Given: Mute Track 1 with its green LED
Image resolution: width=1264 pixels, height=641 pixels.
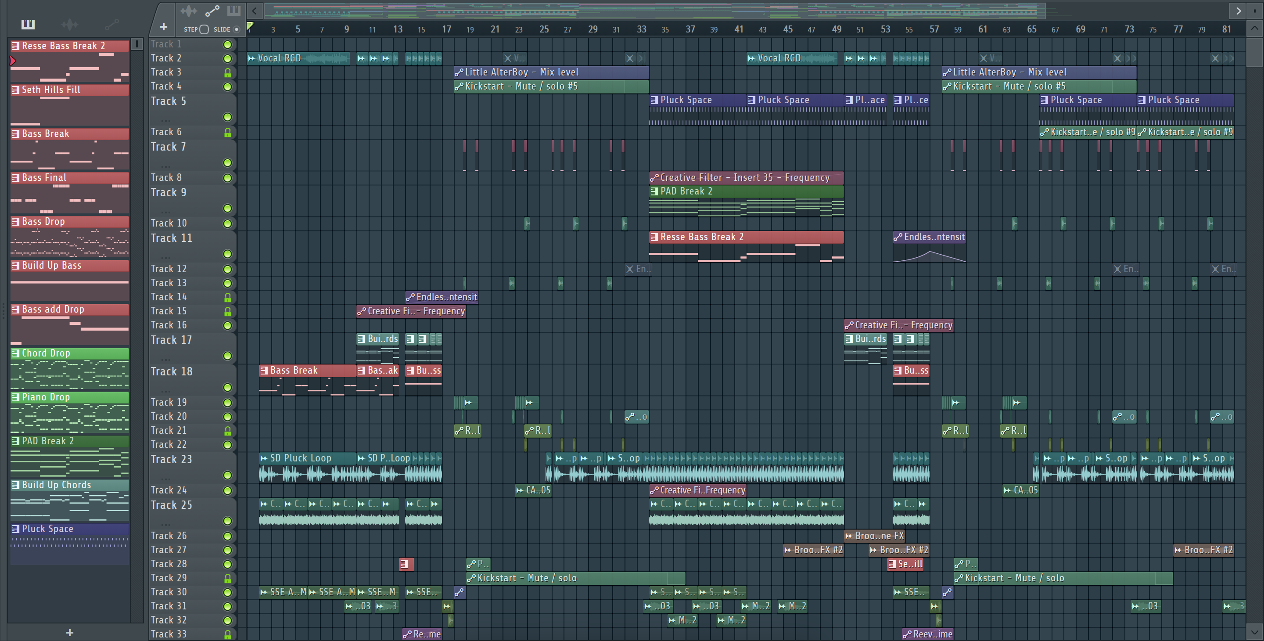Looking at the screenshot, I should pos(228,45).
